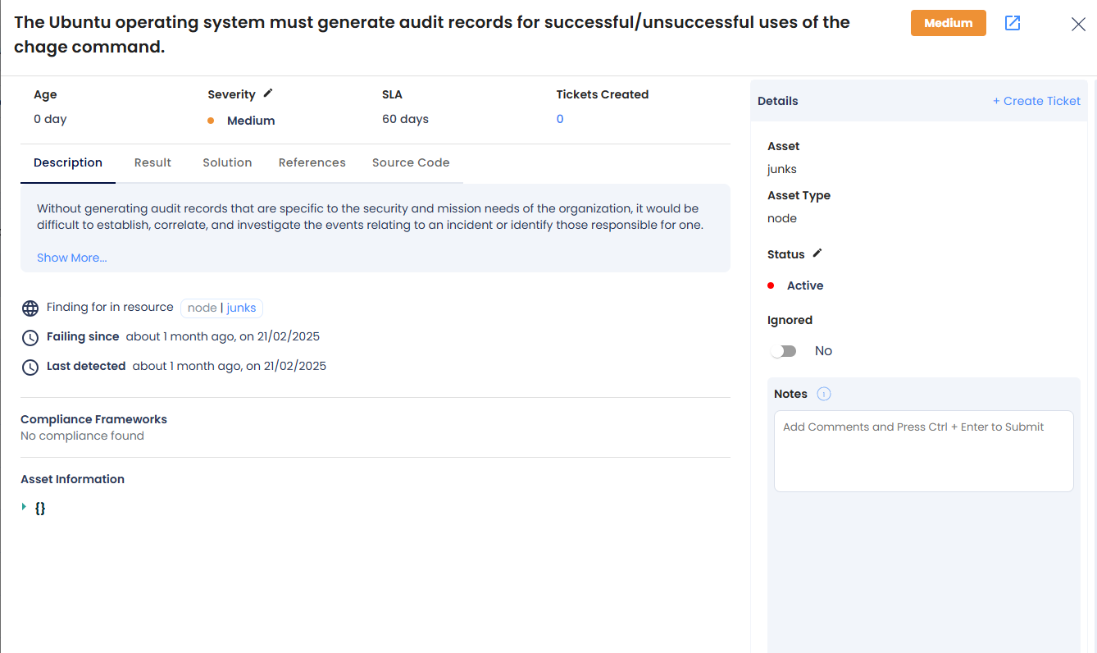Focus the Notes comment text box
The height and width of the screenshot is (653, 1097).
click(x=924, y=451)
